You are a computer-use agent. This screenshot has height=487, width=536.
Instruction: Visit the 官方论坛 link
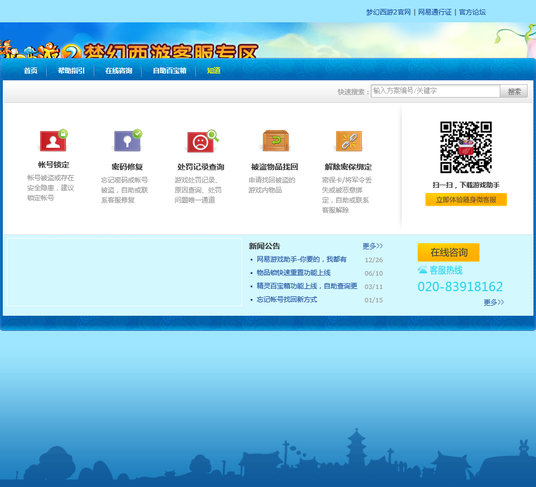click(x=472, y=12)
